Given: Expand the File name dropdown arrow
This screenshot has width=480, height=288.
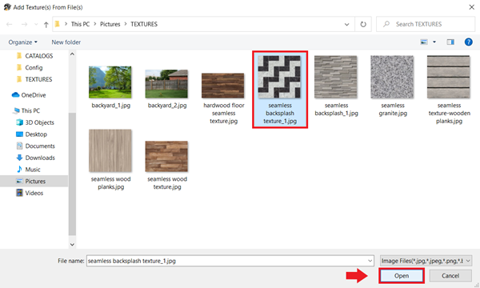Looking at the screenshot, I should [x=370, y=261].
